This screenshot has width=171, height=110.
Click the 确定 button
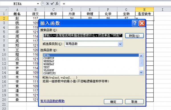(x=113, y=102)
